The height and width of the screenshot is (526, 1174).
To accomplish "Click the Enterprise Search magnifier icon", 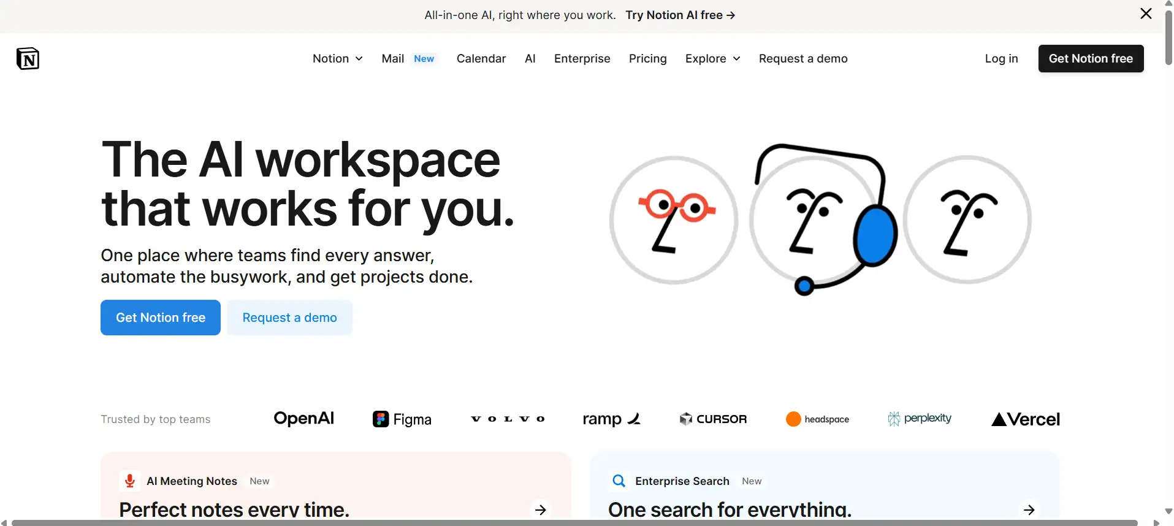I will click(619, 481).
